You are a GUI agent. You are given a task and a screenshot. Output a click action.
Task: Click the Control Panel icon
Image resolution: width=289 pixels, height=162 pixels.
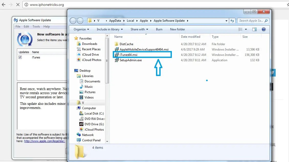(79, 140)
